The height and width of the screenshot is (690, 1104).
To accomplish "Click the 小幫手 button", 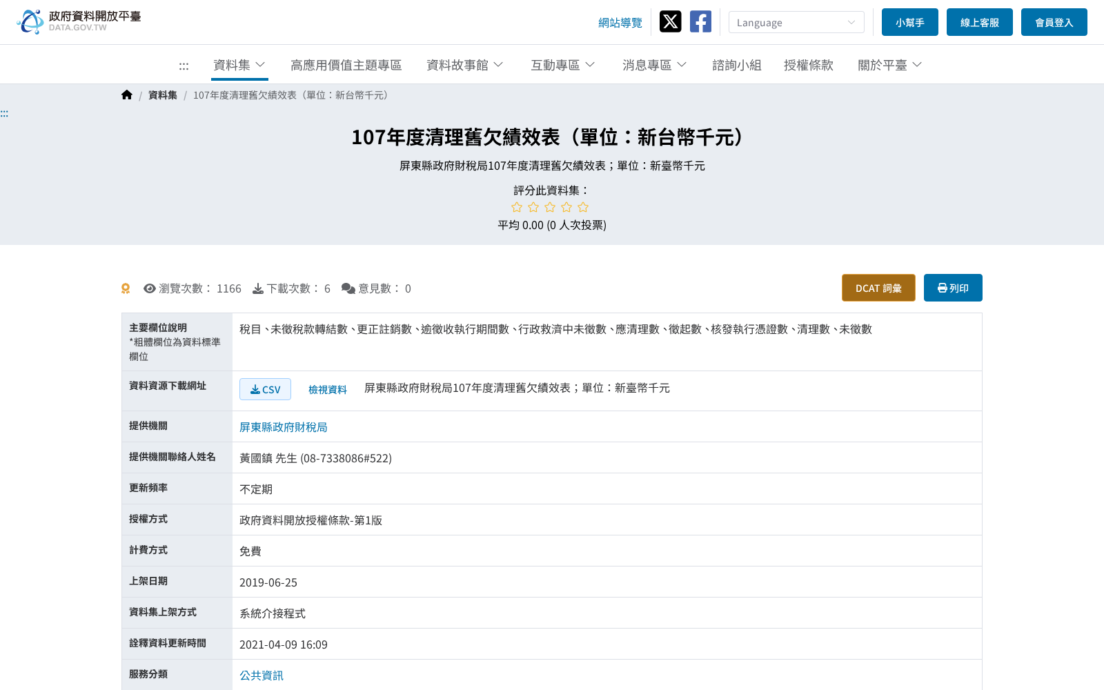I will [x=910, y=22].
